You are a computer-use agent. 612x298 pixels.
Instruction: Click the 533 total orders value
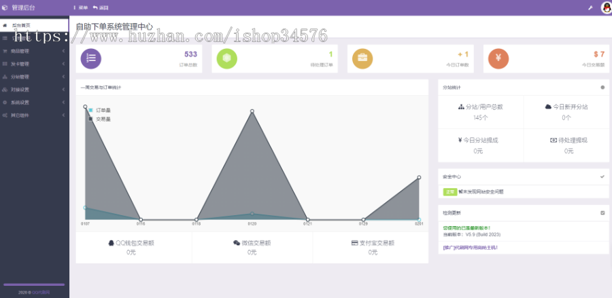coord(191,54)
